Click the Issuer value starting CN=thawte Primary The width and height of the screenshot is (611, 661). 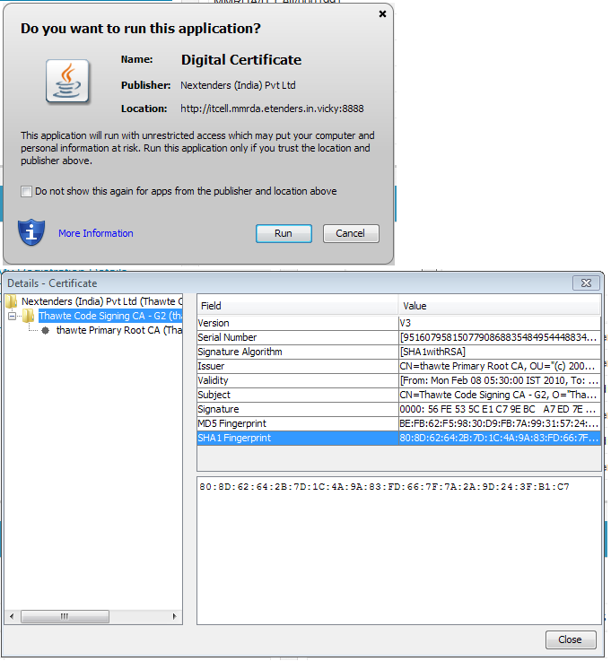pyautogui.click(x=500, y=366)
